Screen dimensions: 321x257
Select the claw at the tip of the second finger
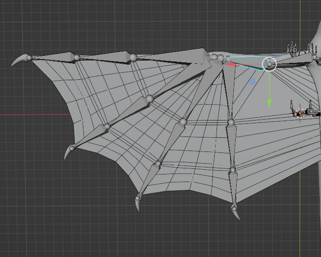[x=67, y=153]
